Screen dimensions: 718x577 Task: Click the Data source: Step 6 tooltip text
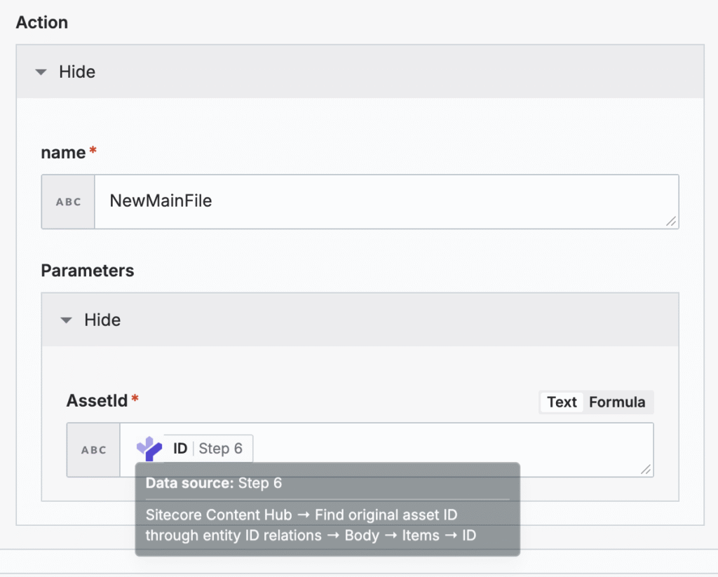pos(214,482)
